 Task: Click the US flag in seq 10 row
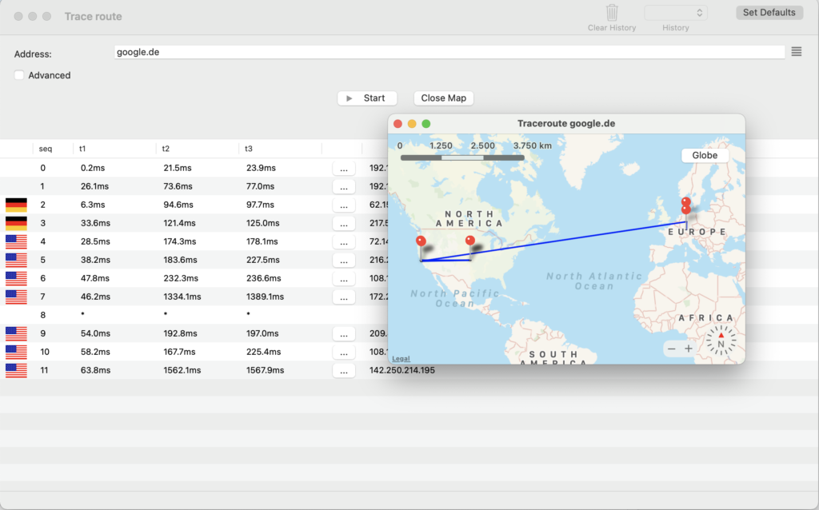(16, 352)
